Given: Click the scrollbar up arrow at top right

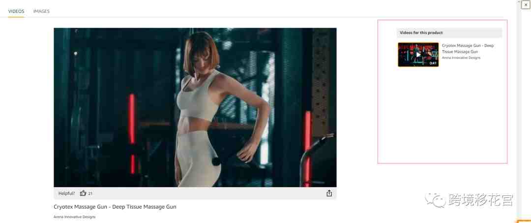Looking at the screenshot, I should [519, 1].
